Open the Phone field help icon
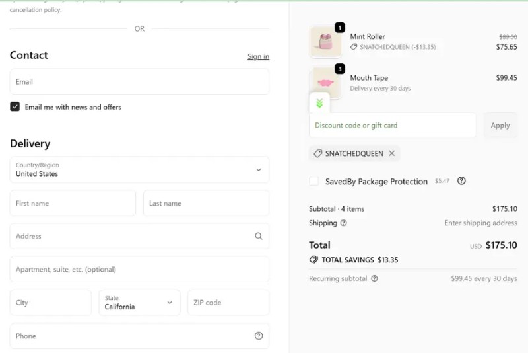528x353 pixels. coord(259,336)
